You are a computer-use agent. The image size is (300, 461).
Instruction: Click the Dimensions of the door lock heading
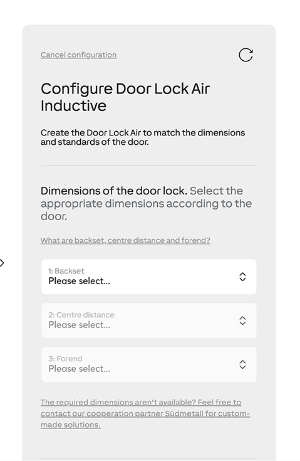[x=113, y=191]
